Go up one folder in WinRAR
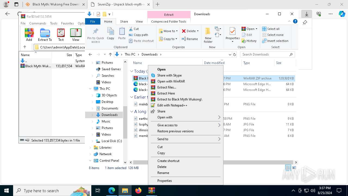The height and width of the screenshot is (196, 348). [x=25, y=47]
